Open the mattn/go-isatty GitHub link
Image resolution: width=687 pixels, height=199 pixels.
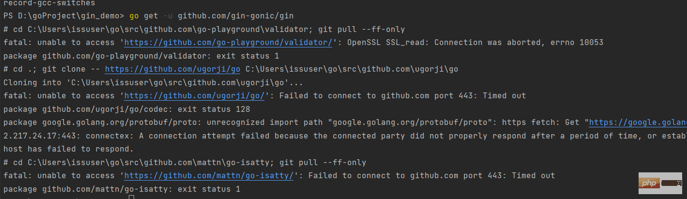pyautogui.click(x=209, y=176)
